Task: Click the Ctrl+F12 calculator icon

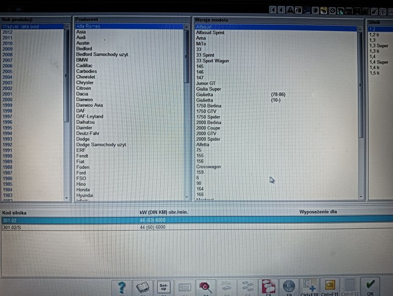Action: coord(350,288)
